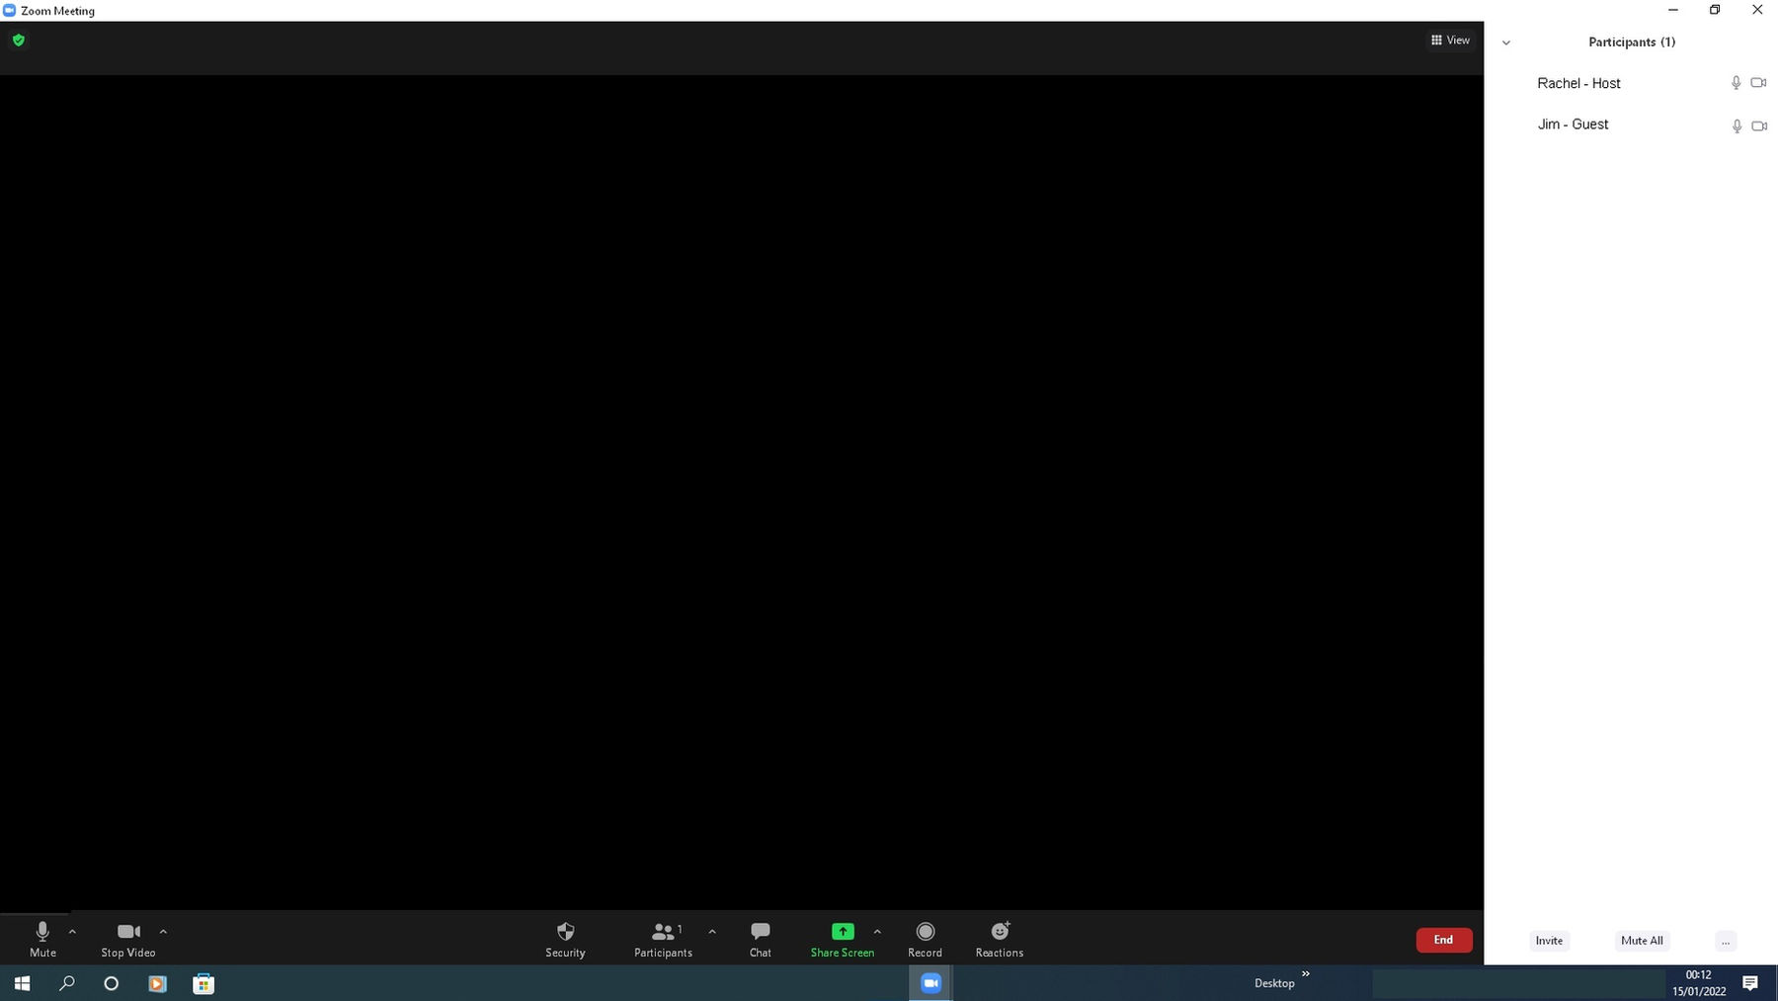Click the Participants (1) panel title
1778x1001 pixels.
(1632, 42)
